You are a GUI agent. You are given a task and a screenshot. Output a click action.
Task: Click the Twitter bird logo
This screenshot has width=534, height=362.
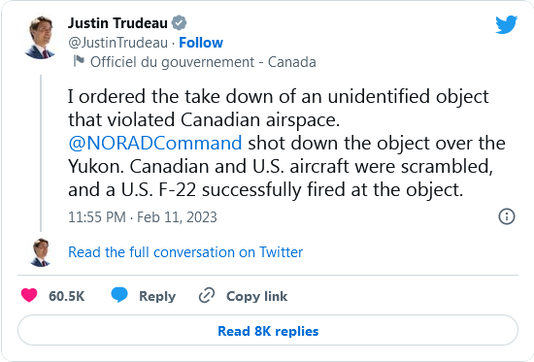507,24
